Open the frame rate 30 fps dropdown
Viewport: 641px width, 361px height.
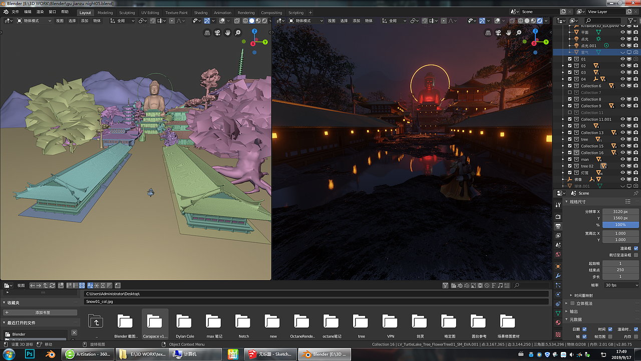pyautogui.click(x=621, y=285)
